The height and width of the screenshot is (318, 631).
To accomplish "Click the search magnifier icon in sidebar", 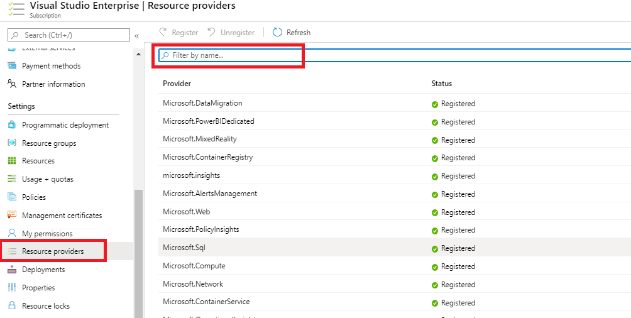I will point(15,35).
